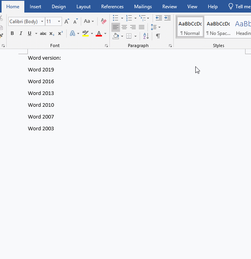
Task: Expand the bullets library dropdown arrow
Action: click(x=122, y=18)
